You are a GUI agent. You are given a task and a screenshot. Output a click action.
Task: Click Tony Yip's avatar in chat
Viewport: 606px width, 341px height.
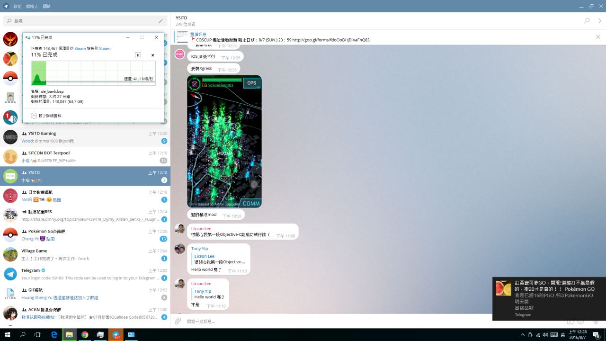[179, 249]
